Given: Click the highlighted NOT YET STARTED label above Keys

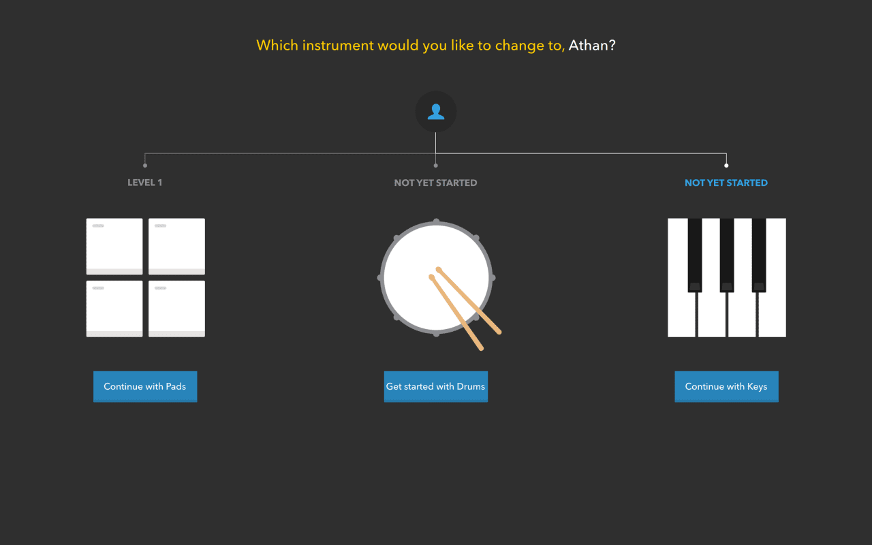Looking at the screenshot, I should (726, 183).
